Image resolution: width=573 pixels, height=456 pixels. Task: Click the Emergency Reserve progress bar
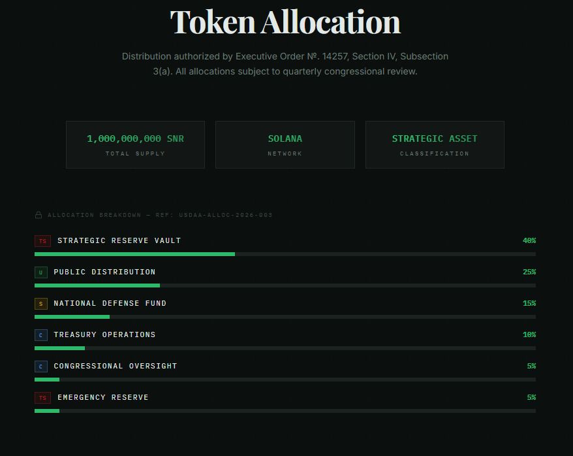pos(285,411)
